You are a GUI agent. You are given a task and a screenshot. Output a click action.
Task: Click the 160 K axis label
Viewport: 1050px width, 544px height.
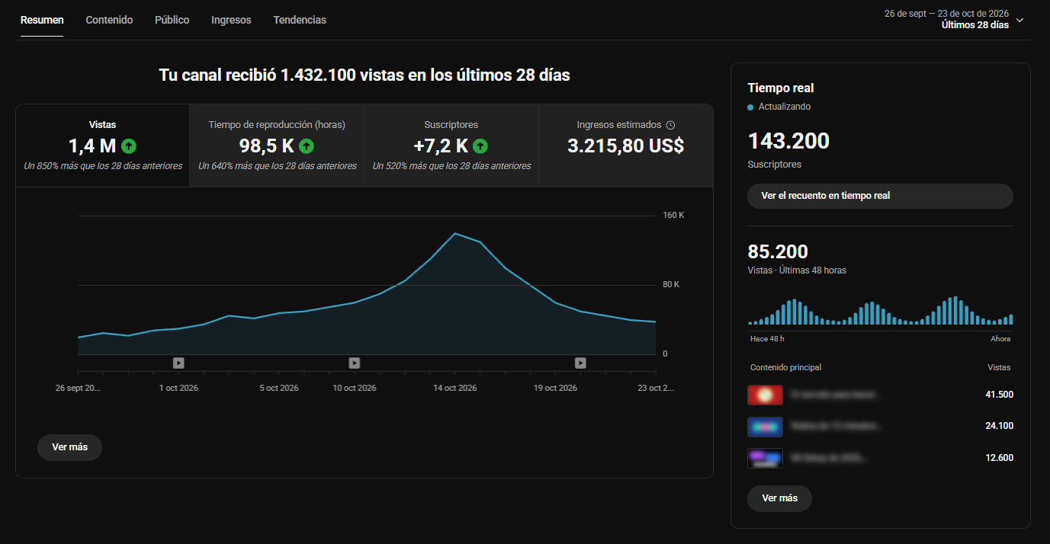point(674,216)
